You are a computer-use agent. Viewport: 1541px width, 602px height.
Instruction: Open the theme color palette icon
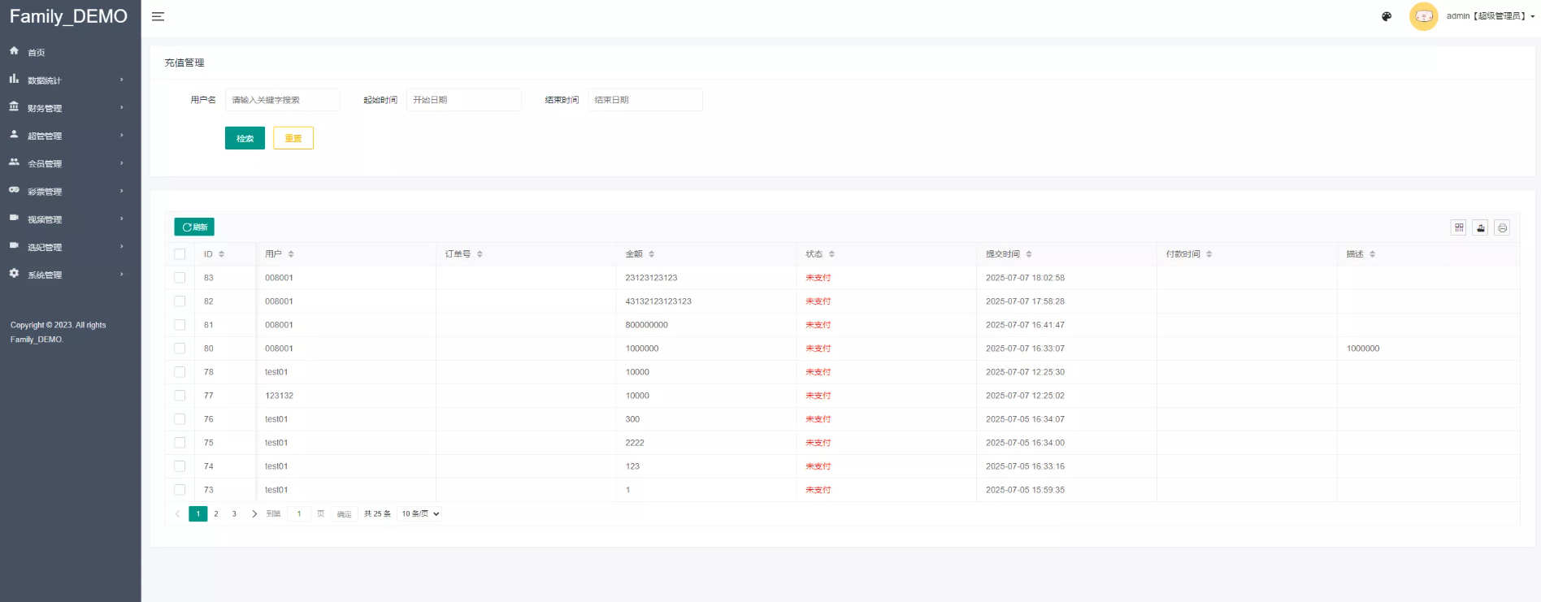(1387, 16)
